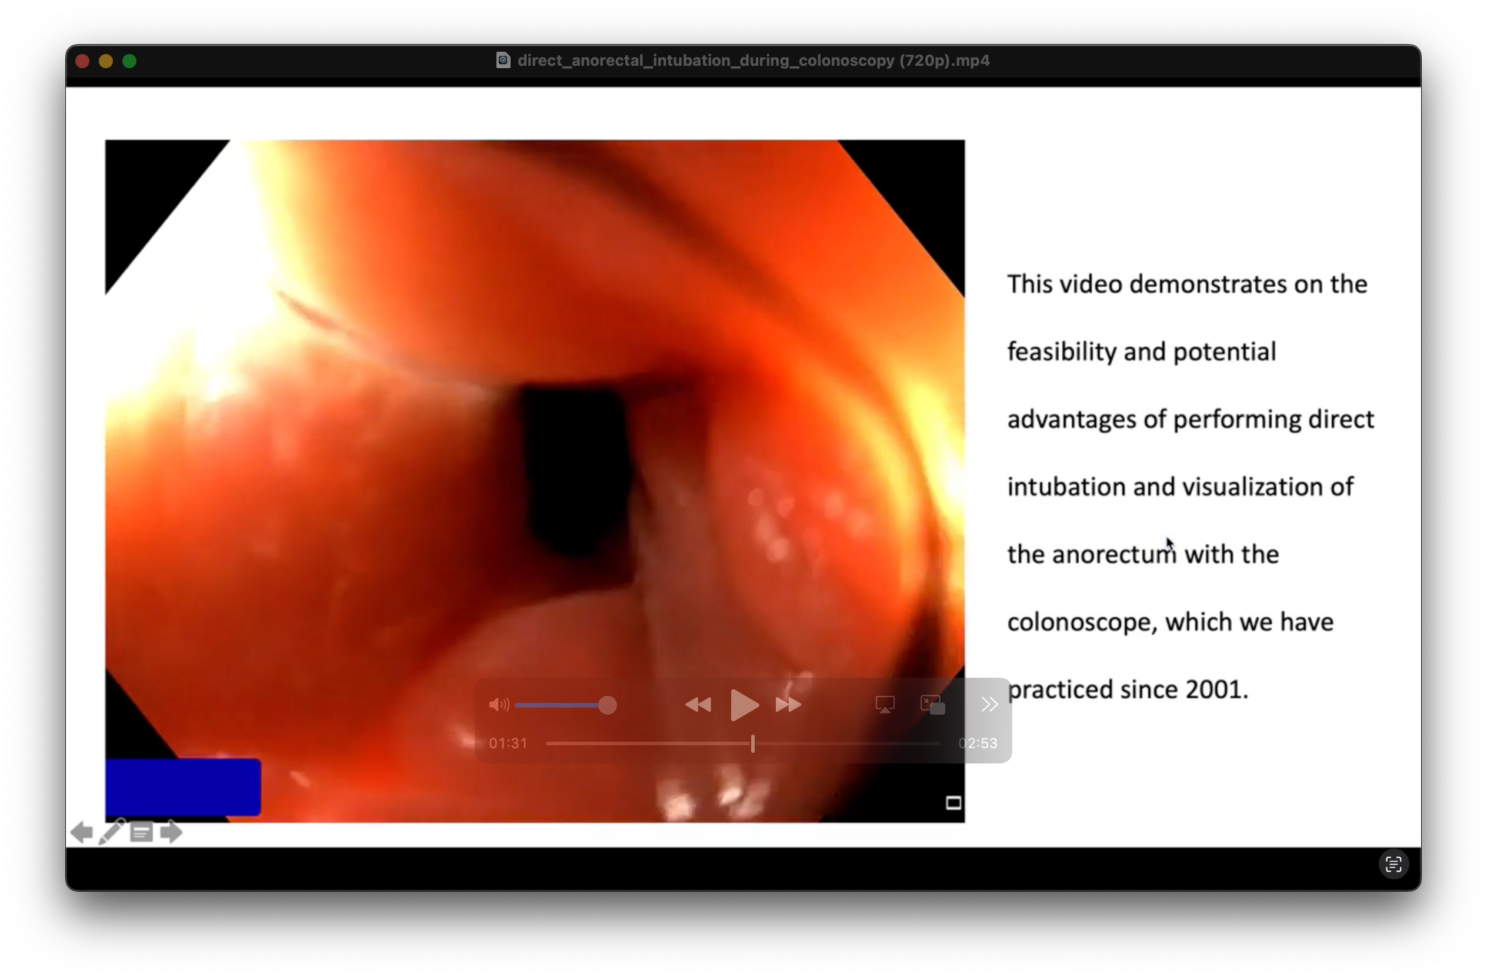This screenshot has width=1487, height=978.
Task: Click the video file title in title bar
Action: click(x=753, y=61)
